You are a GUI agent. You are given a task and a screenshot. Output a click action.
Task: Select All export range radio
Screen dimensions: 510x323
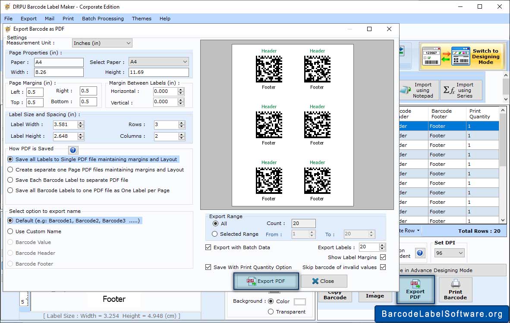click(x=215, y=224)
